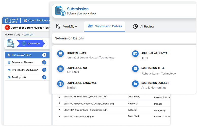The width and height of the screenshot is (198, 127).
Task: Open JLNT-001-letter-history.pdf file row
Action: (79, 116)
